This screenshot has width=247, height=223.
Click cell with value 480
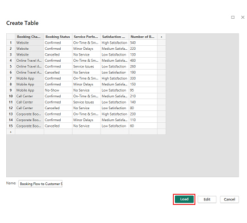click(x=143, y=61)
